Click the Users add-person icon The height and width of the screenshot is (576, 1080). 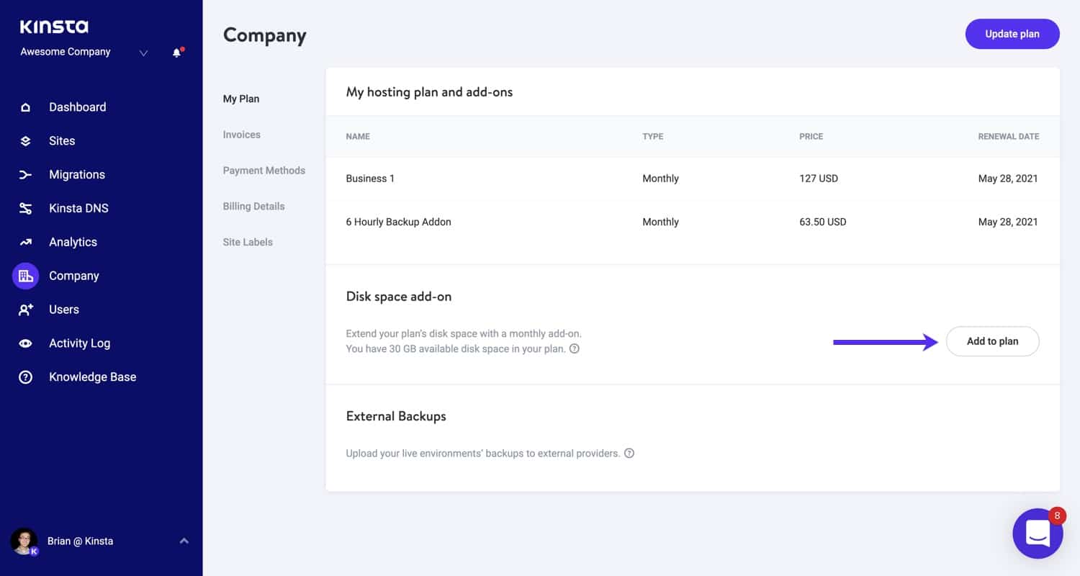(x=25, y=310)
